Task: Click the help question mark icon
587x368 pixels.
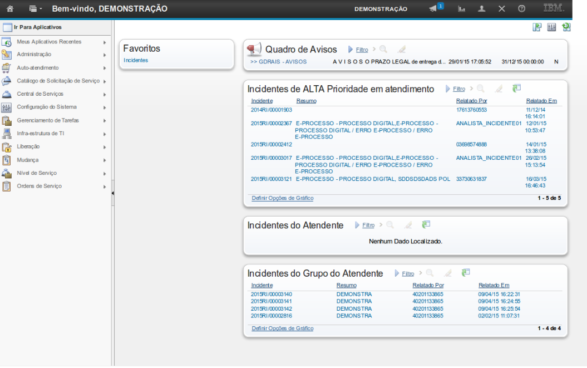Action: [521, 9]
